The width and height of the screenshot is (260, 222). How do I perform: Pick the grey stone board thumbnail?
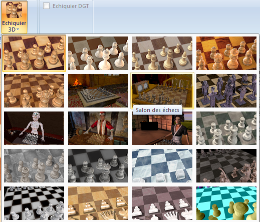[x=34, y=165]
